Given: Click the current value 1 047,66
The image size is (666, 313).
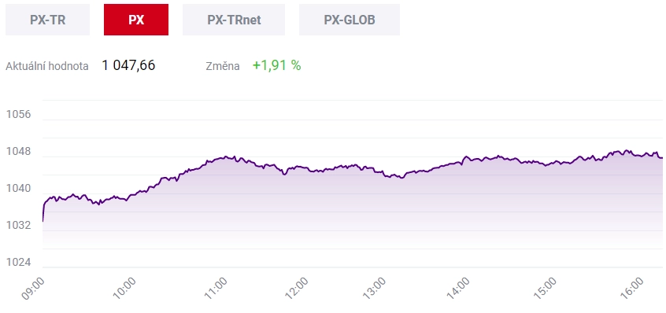Looking at the screenshot, I should pos(128,65).
